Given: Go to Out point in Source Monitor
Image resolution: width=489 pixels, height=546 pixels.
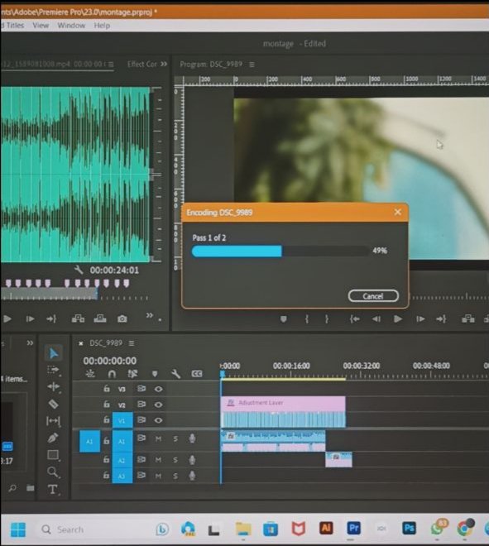Looking at the screenshot, I should tap(51, 318).
